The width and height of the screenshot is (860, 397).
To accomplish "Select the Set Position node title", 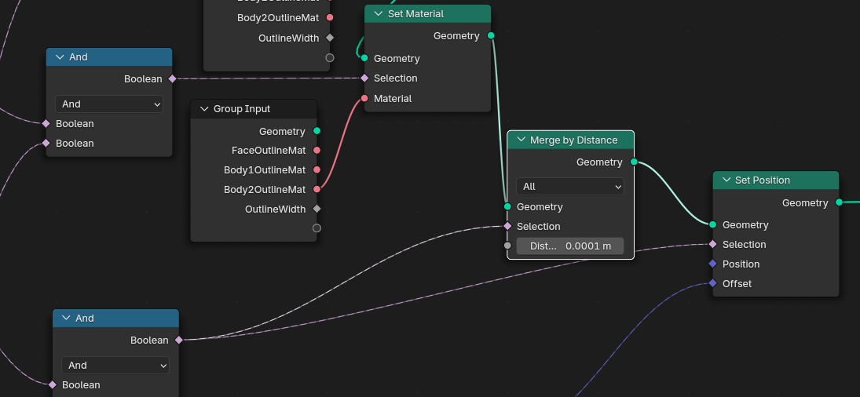I will [762, 180].
